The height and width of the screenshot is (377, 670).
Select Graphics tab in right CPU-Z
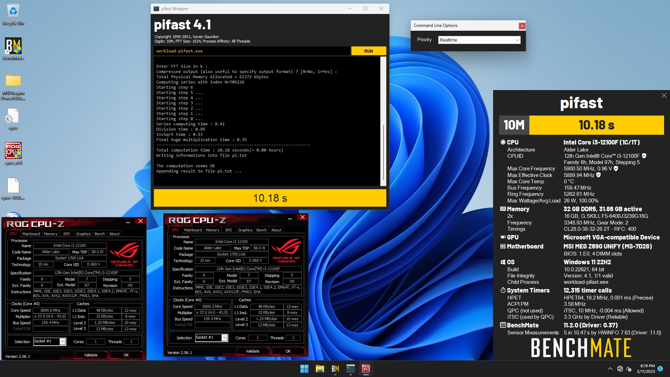(x=245, y=230)
